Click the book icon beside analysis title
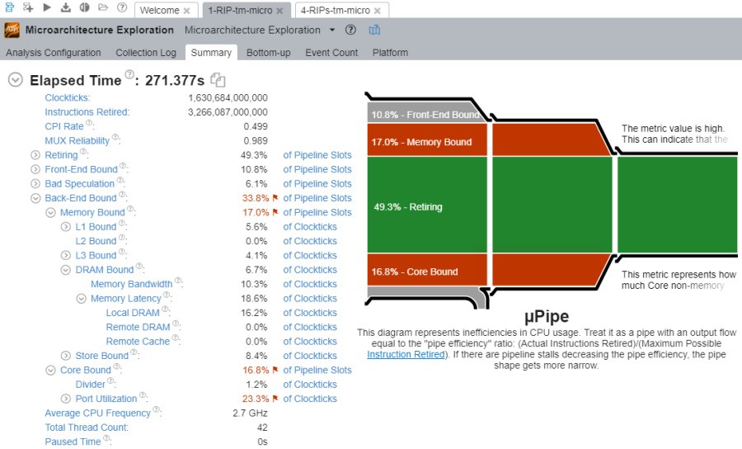This screenshot has width=742, height=449. pos(374,30)
